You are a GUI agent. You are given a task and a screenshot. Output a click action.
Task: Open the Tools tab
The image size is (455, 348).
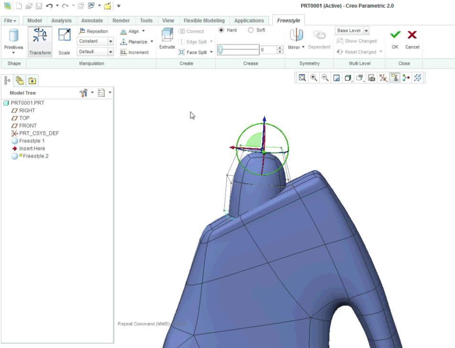146,21
